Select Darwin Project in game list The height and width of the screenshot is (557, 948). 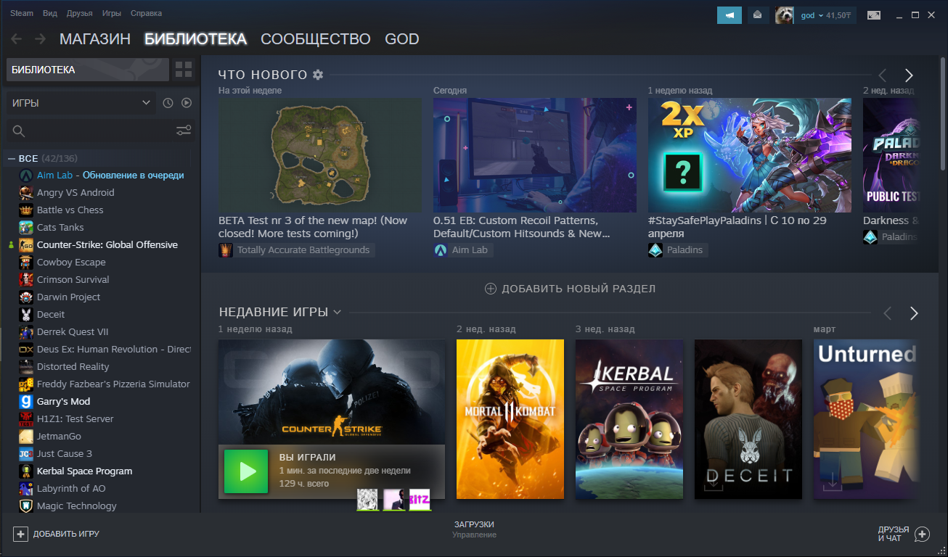tap(69, 297)
